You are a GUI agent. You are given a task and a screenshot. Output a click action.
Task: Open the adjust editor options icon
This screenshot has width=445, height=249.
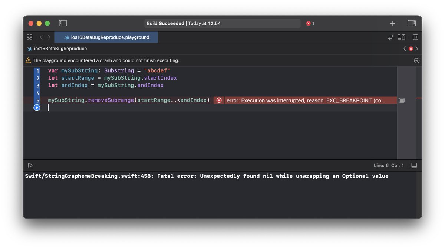401,37
